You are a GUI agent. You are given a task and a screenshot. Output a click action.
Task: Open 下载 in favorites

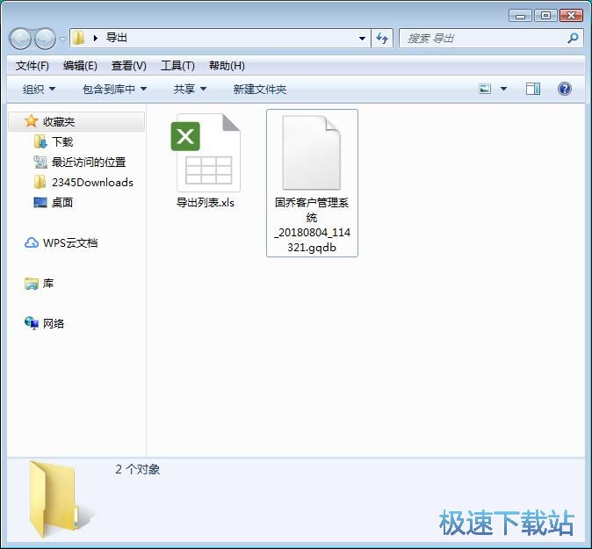point(62,142)
